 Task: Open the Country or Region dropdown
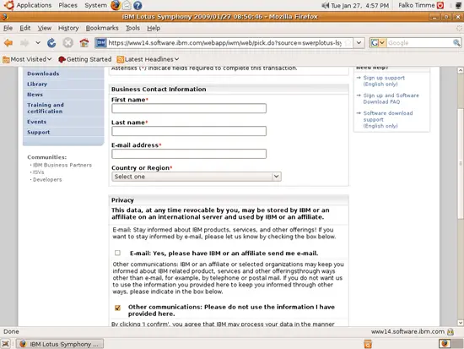coord(197,177)
